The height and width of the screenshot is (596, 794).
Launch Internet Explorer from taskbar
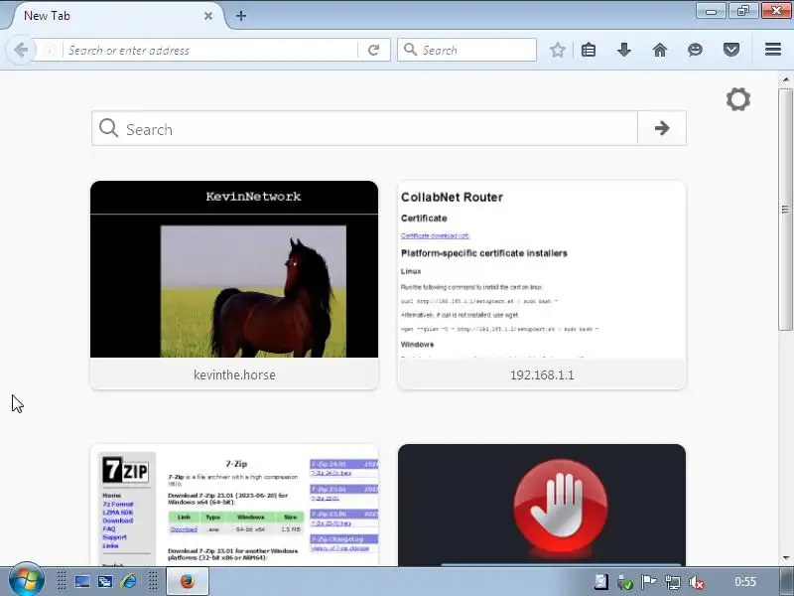pos(129,582)
